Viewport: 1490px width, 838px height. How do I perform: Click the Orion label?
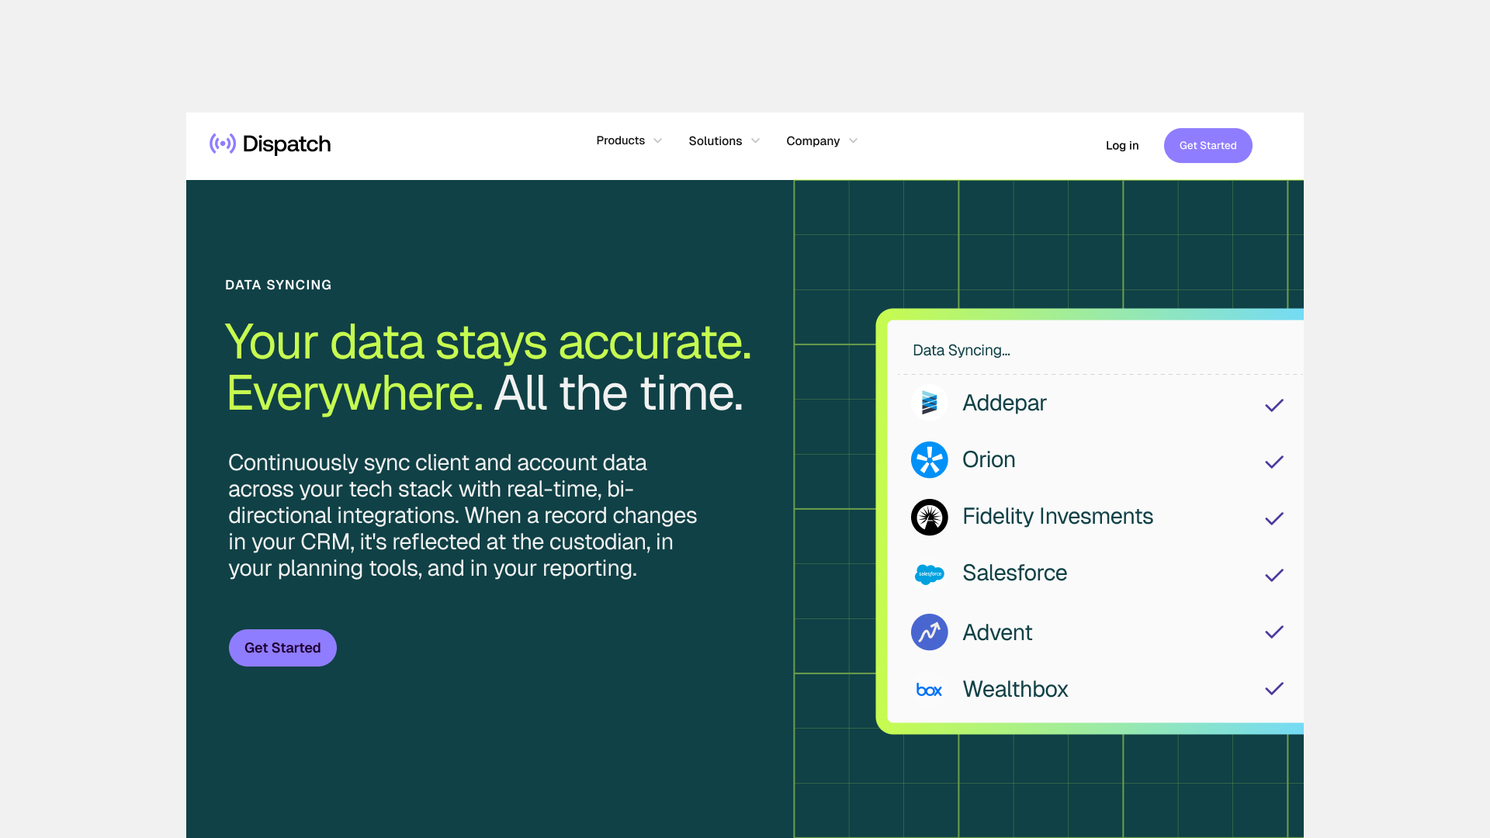coord(989,459)
